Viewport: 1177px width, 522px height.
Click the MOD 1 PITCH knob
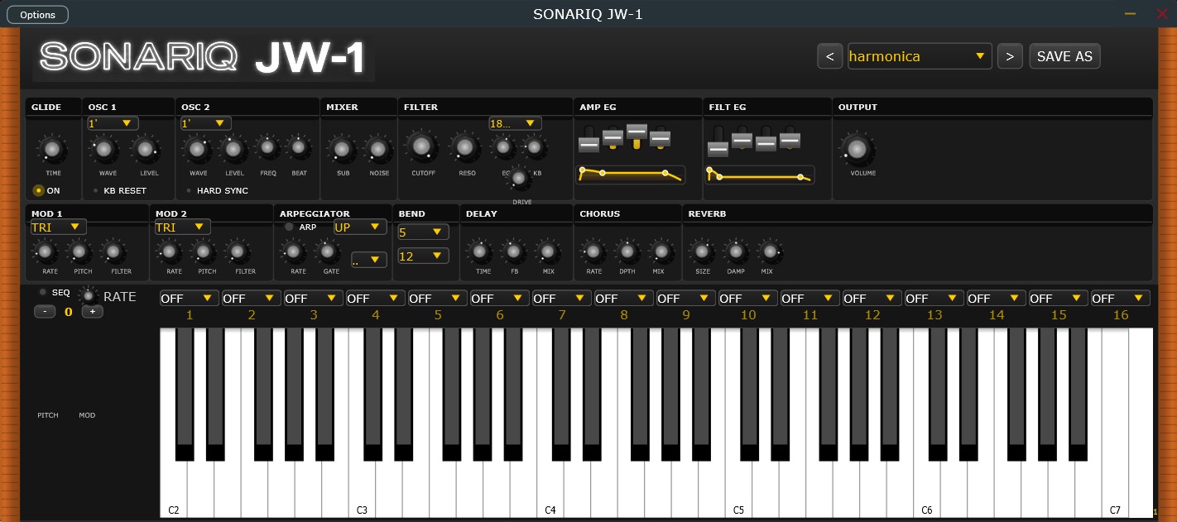tap(79, 251)
